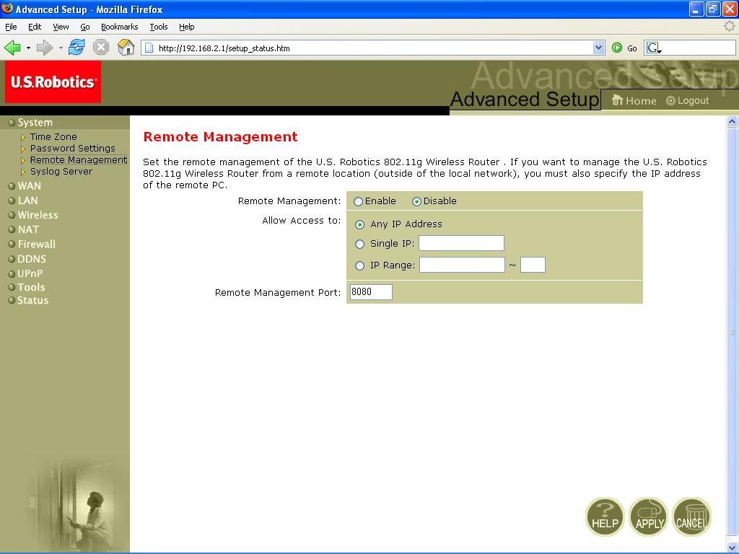
Task: Open the Google search engine selector icon
Action: (x=654, y=48)
